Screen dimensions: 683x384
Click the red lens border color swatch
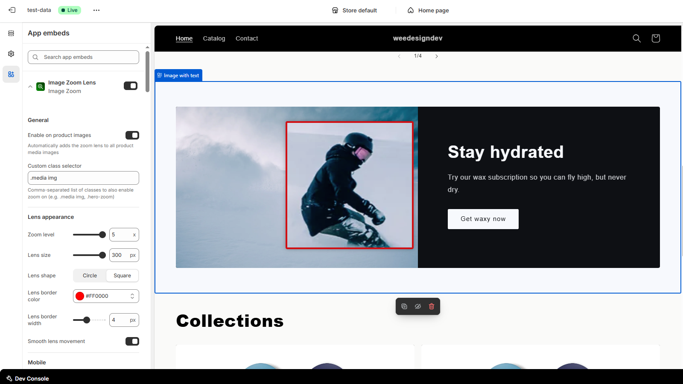point(80,296)
